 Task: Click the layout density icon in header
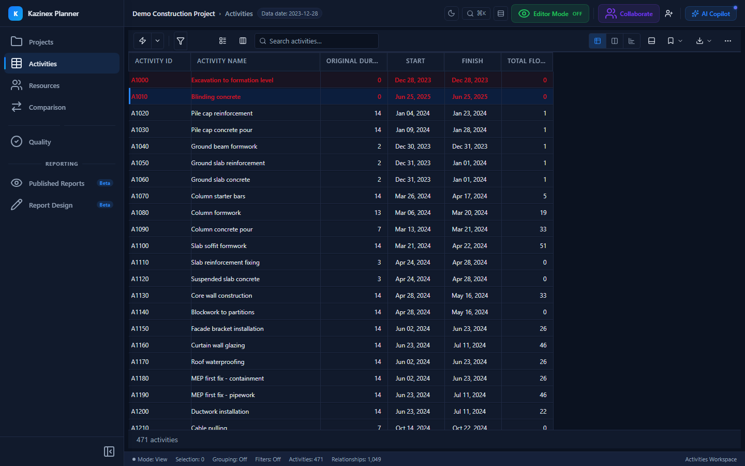point(501,13)
